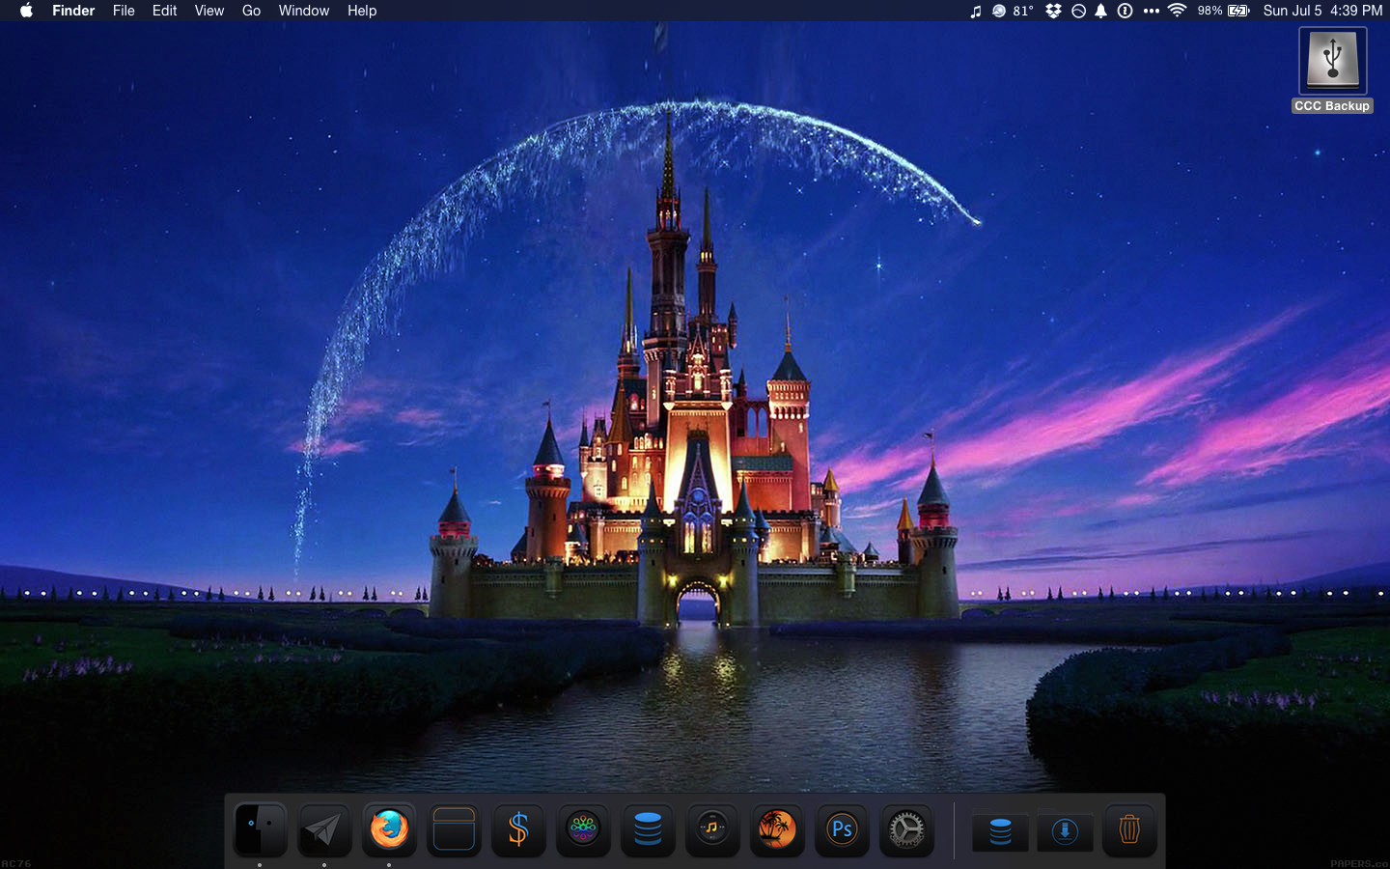This screenshot has height=869, width=1390.
Task: Launch the dollar sign finance app
Action: tap(518, 829)
